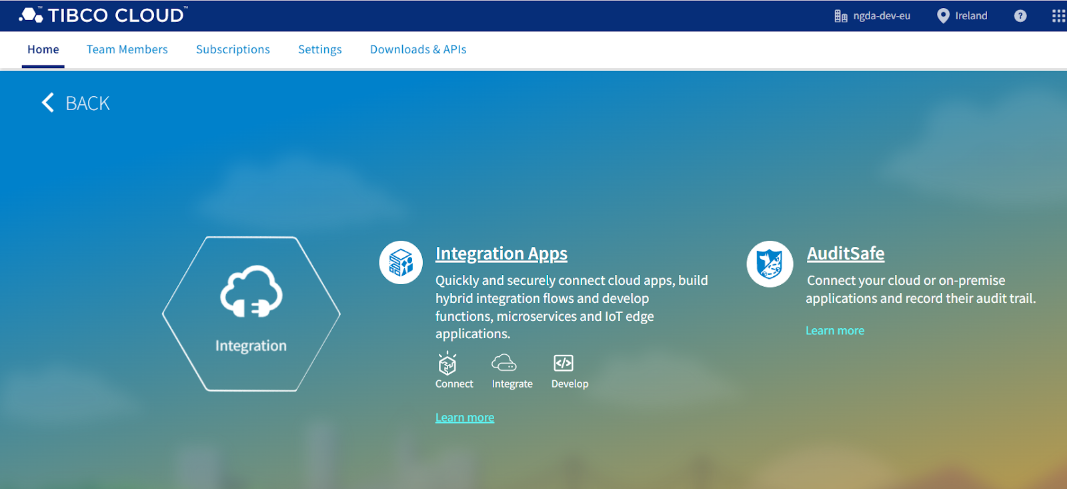This screenshot has height=489, width=1067.
Task: Click the back chevron arrow
Action: tap(48, 103)
